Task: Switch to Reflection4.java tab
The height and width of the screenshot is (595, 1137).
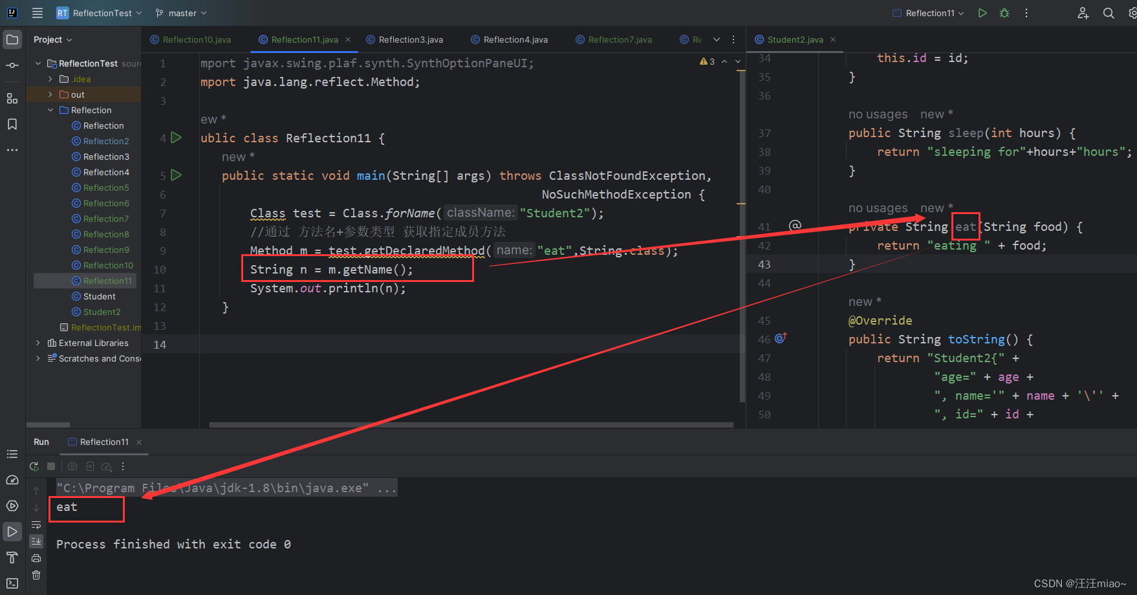Action: coord(510,39)
